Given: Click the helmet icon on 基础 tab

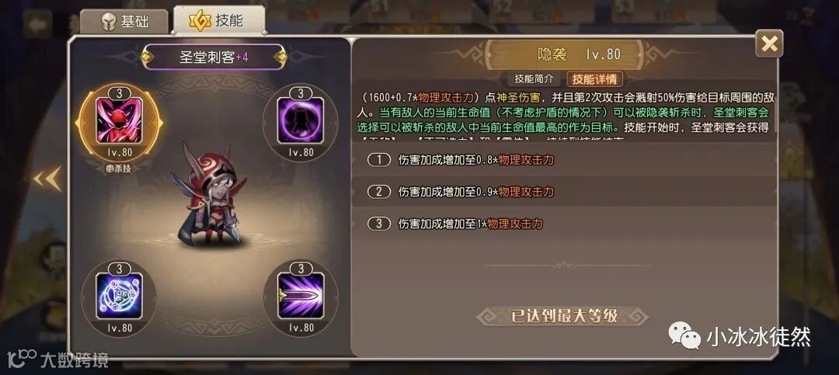Looking at the screenshot, I should point(109,23).
